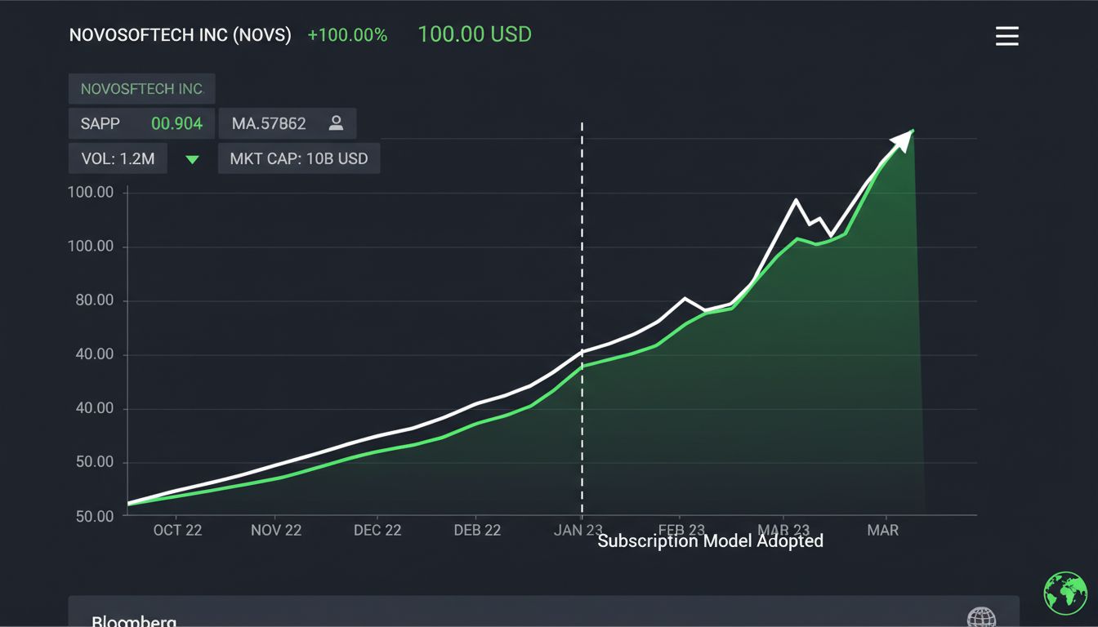This screenshot has width=1098, height=627.
Task: Select the green globe icon in the corner
Action: pos(1066,594)
